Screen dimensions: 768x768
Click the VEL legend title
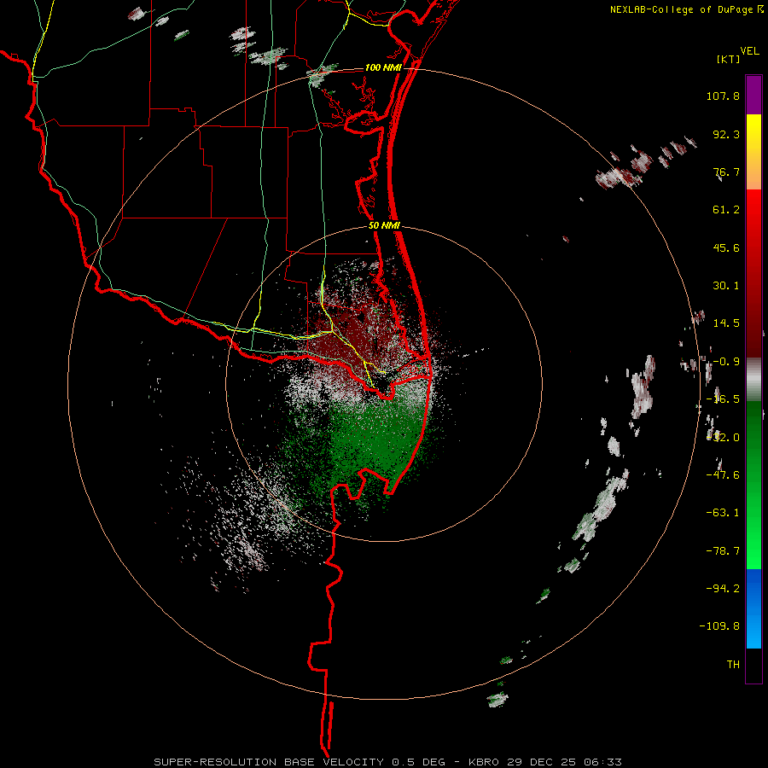(x=749, y=51)
